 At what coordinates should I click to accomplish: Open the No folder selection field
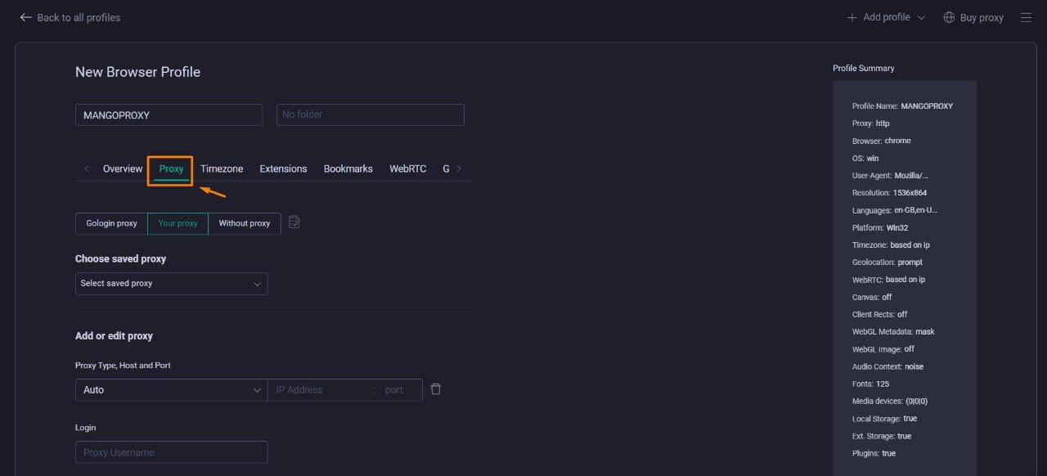coord(370,115)
